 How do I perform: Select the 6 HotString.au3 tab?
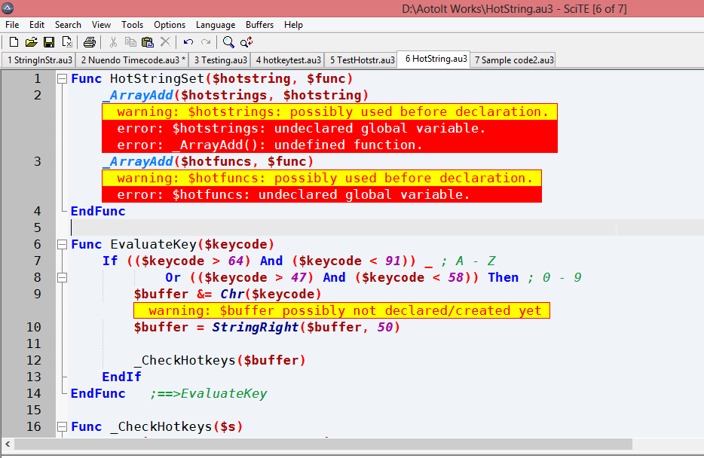click(x=435, y=59)
